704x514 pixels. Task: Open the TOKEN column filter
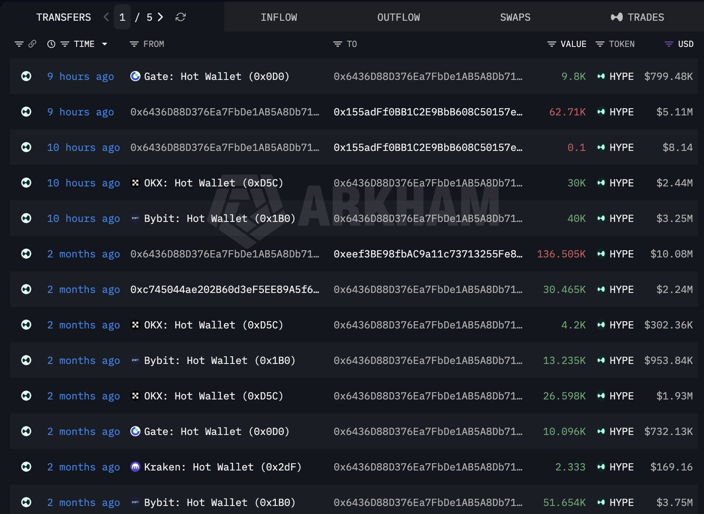pos(600,44)
